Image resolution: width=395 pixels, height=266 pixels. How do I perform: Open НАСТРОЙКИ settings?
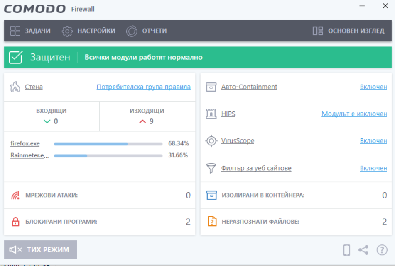(88, 31)
